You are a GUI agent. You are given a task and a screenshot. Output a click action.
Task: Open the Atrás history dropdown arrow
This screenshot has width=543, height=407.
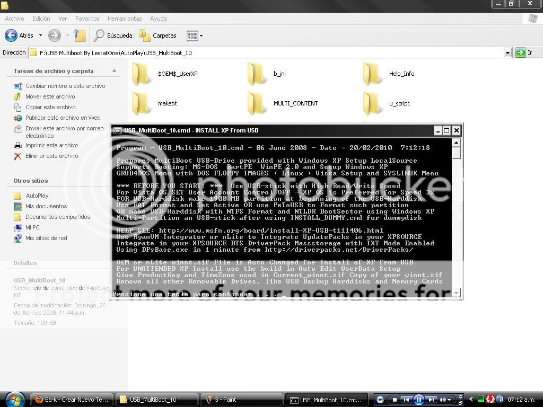(40, 36)
